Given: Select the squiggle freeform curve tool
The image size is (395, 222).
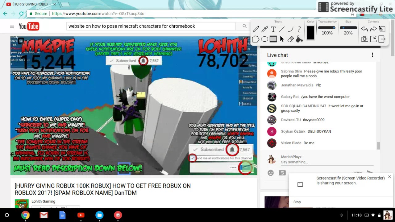Looking at the screenshot, I should [299, 29].
